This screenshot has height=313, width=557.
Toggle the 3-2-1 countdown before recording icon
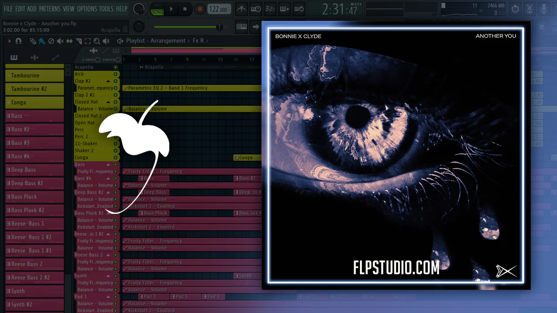click(270, 9)
